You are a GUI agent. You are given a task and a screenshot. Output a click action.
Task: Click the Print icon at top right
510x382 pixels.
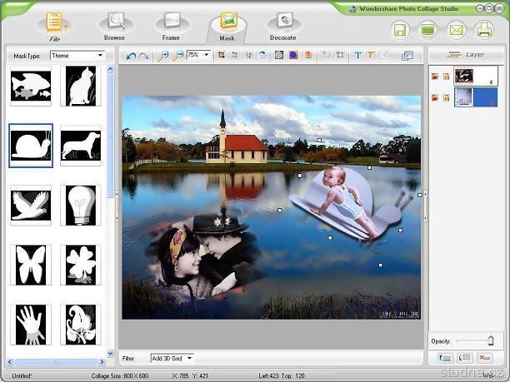tap(484, 31)
